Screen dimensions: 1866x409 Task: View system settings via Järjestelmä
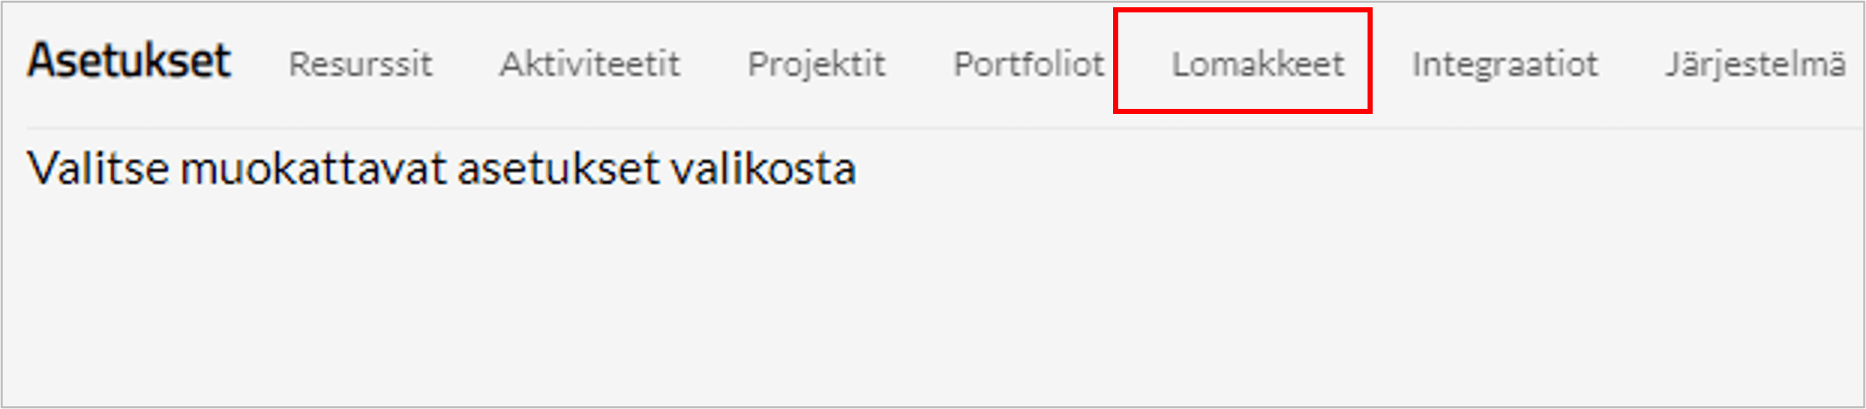click(1755, 64)
